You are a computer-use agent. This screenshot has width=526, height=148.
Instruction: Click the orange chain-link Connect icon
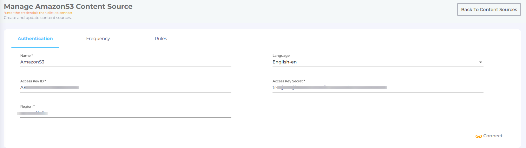(x=478, y=136)
